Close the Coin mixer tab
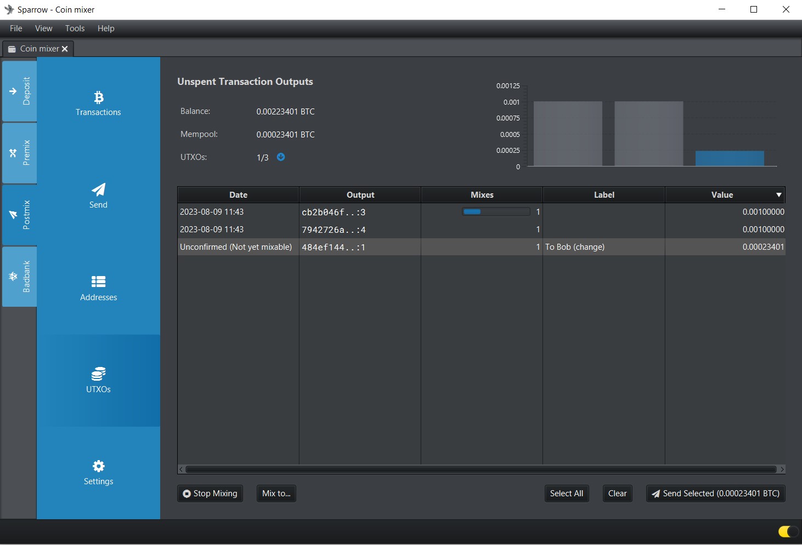Screen dimensions: 802x545 tap(65, 49)
